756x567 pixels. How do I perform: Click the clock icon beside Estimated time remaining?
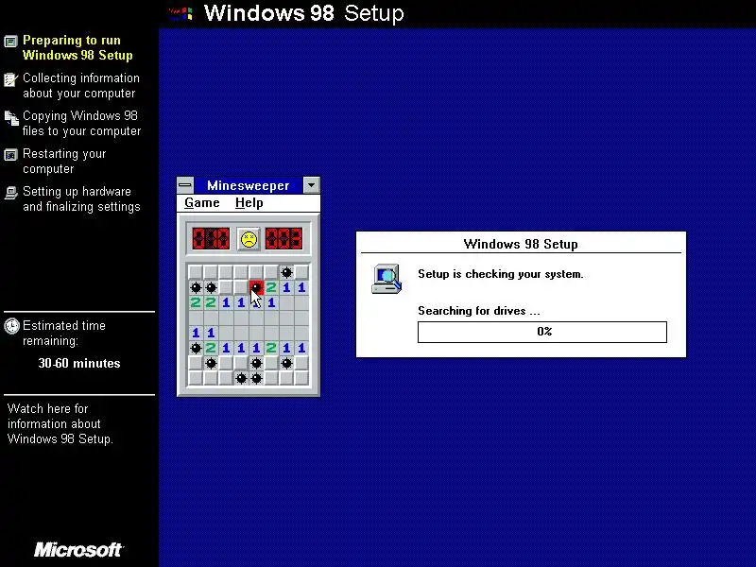click(11, 326)
